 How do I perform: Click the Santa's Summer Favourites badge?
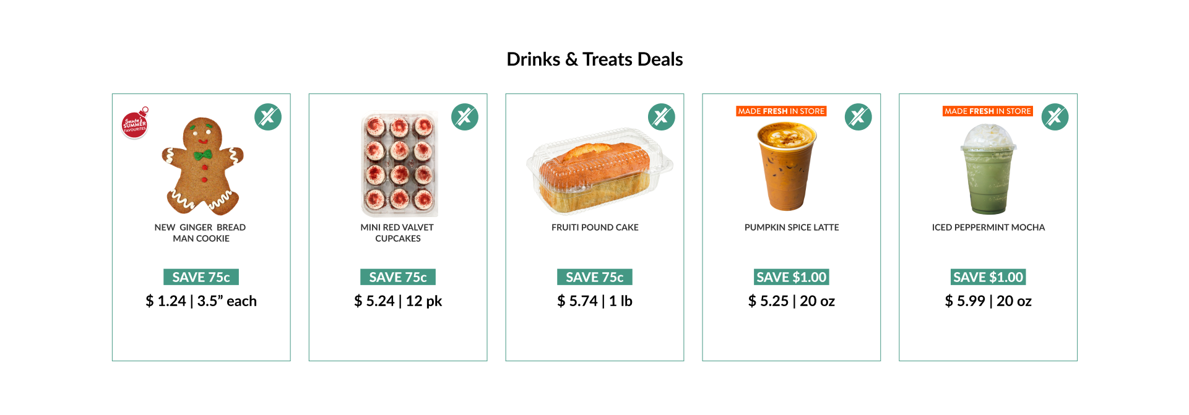135,123
